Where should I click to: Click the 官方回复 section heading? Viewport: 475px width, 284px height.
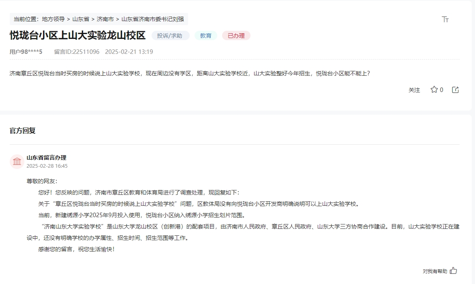pyautogui.click(x=23, y=130)
